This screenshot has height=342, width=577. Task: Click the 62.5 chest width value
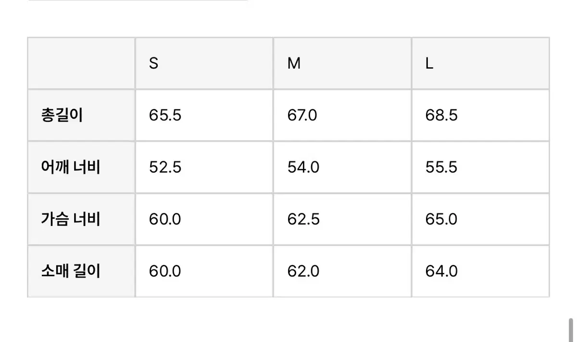click(x=303, y=219)
